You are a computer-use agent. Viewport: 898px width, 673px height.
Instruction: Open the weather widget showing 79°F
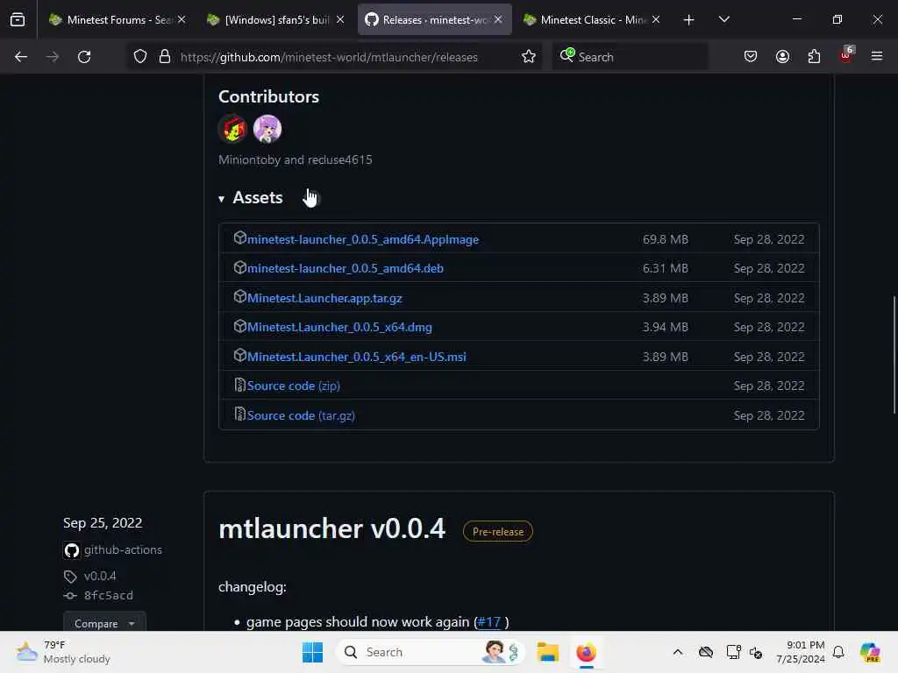[x=63, y=652]
